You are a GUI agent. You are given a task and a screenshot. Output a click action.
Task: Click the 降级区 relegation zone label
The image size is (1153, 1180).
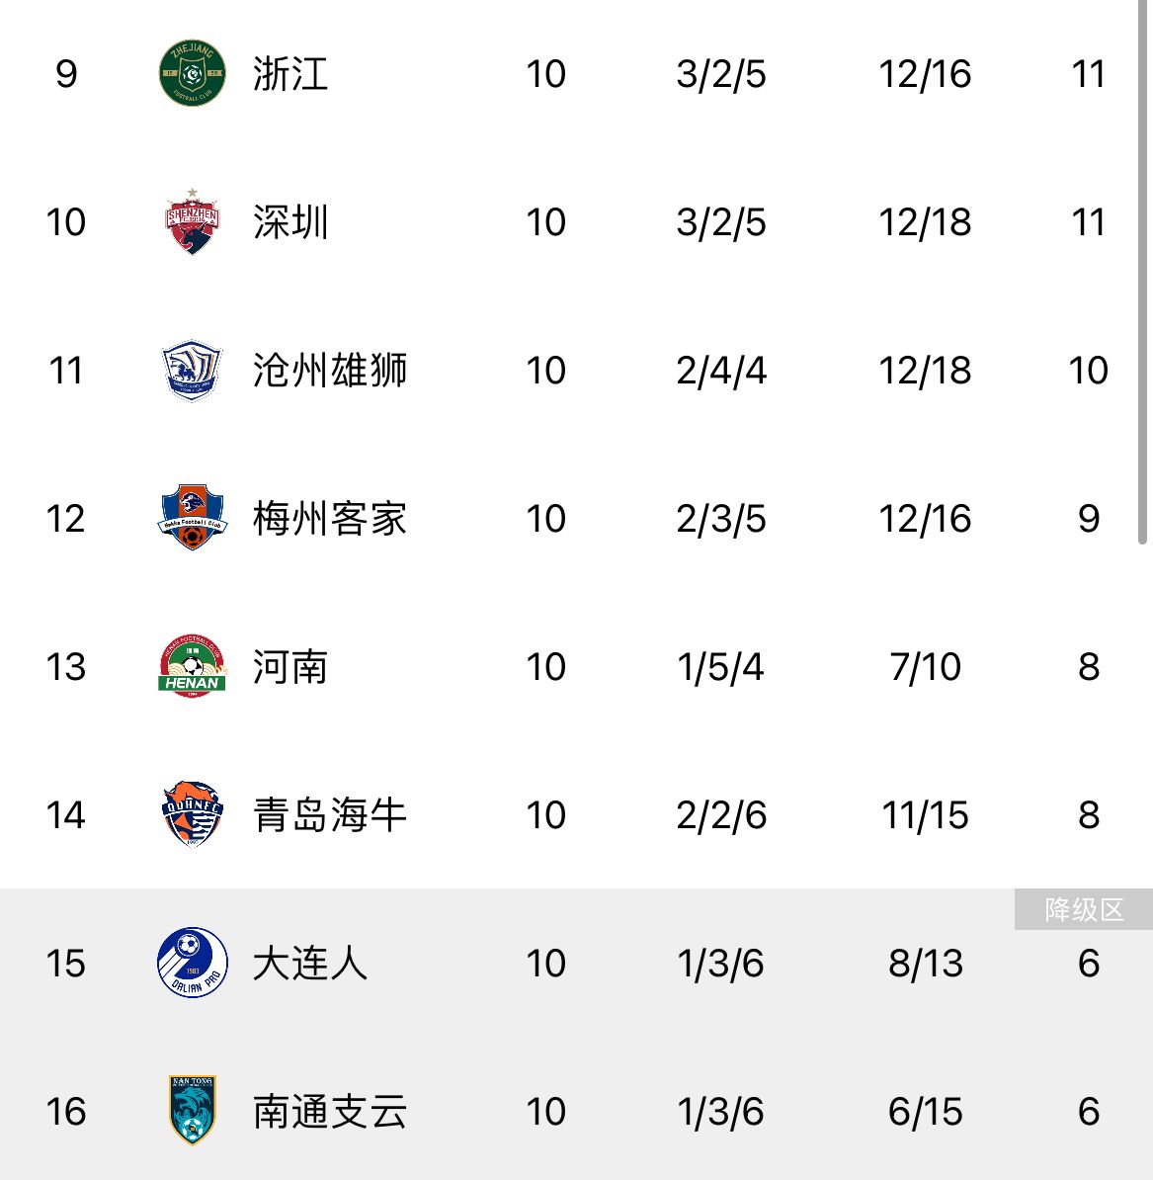[x=1084, y=909]
